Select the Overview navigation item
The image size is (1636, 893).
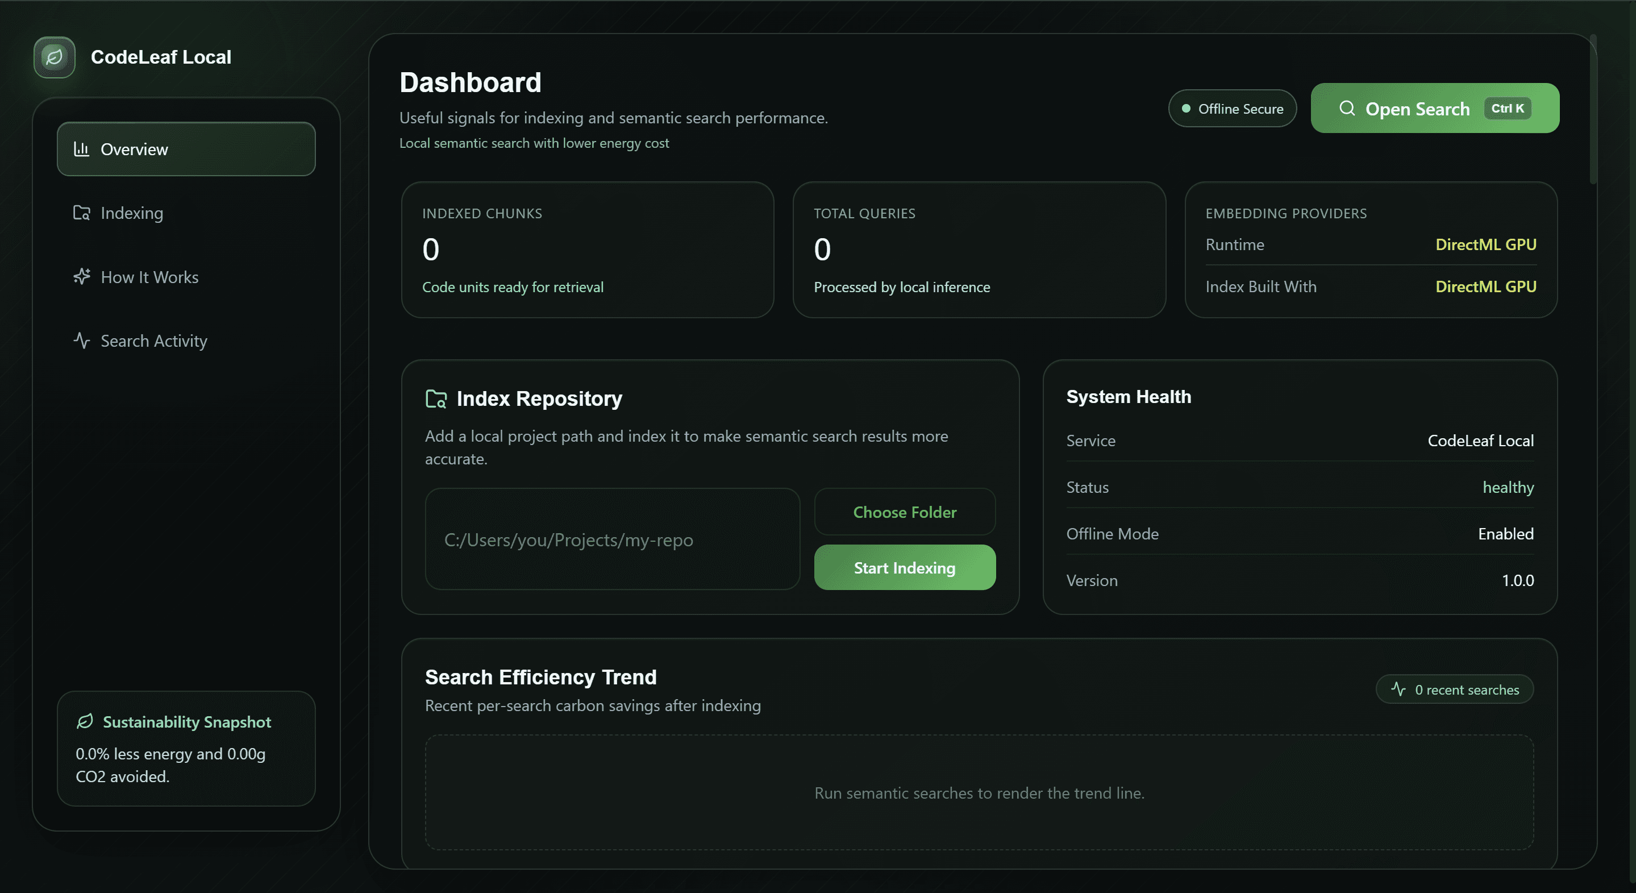click(x=185, y=149)
